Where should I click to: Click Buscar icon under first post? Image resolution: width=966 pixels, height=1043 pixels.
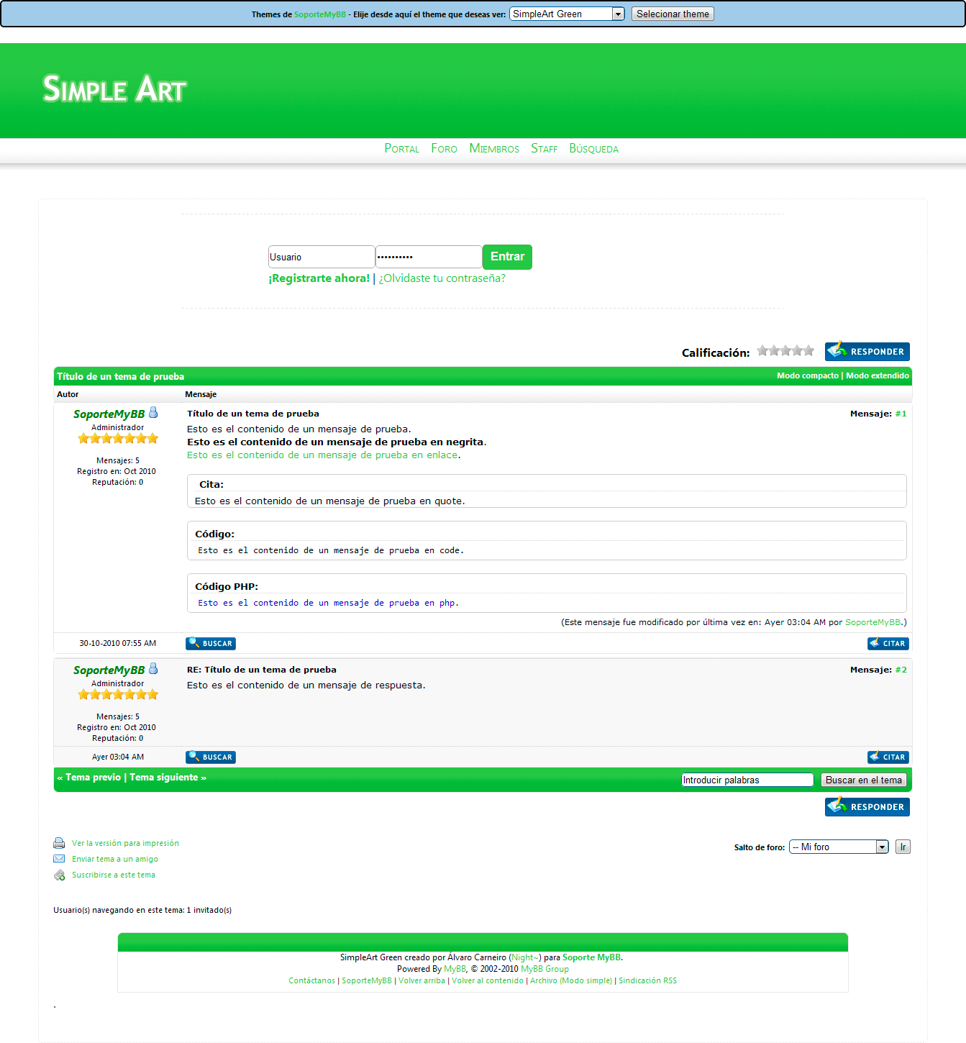click(x=210, y=644)
